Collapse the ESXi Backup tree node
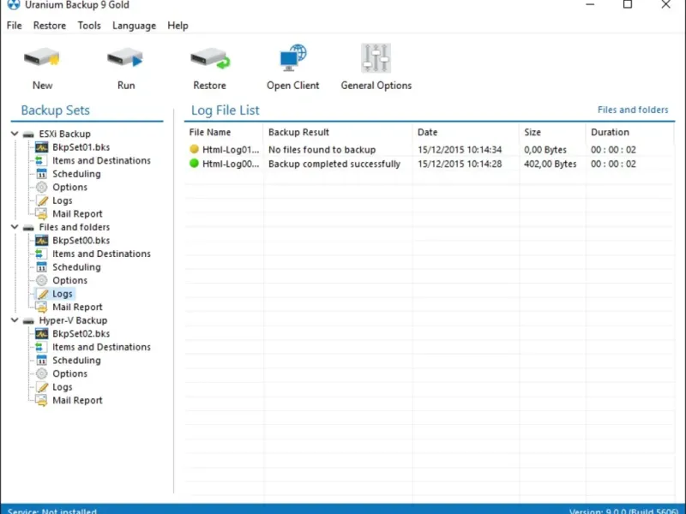The height and width of the screenshot is (514, 686). (x=15, y=134)
